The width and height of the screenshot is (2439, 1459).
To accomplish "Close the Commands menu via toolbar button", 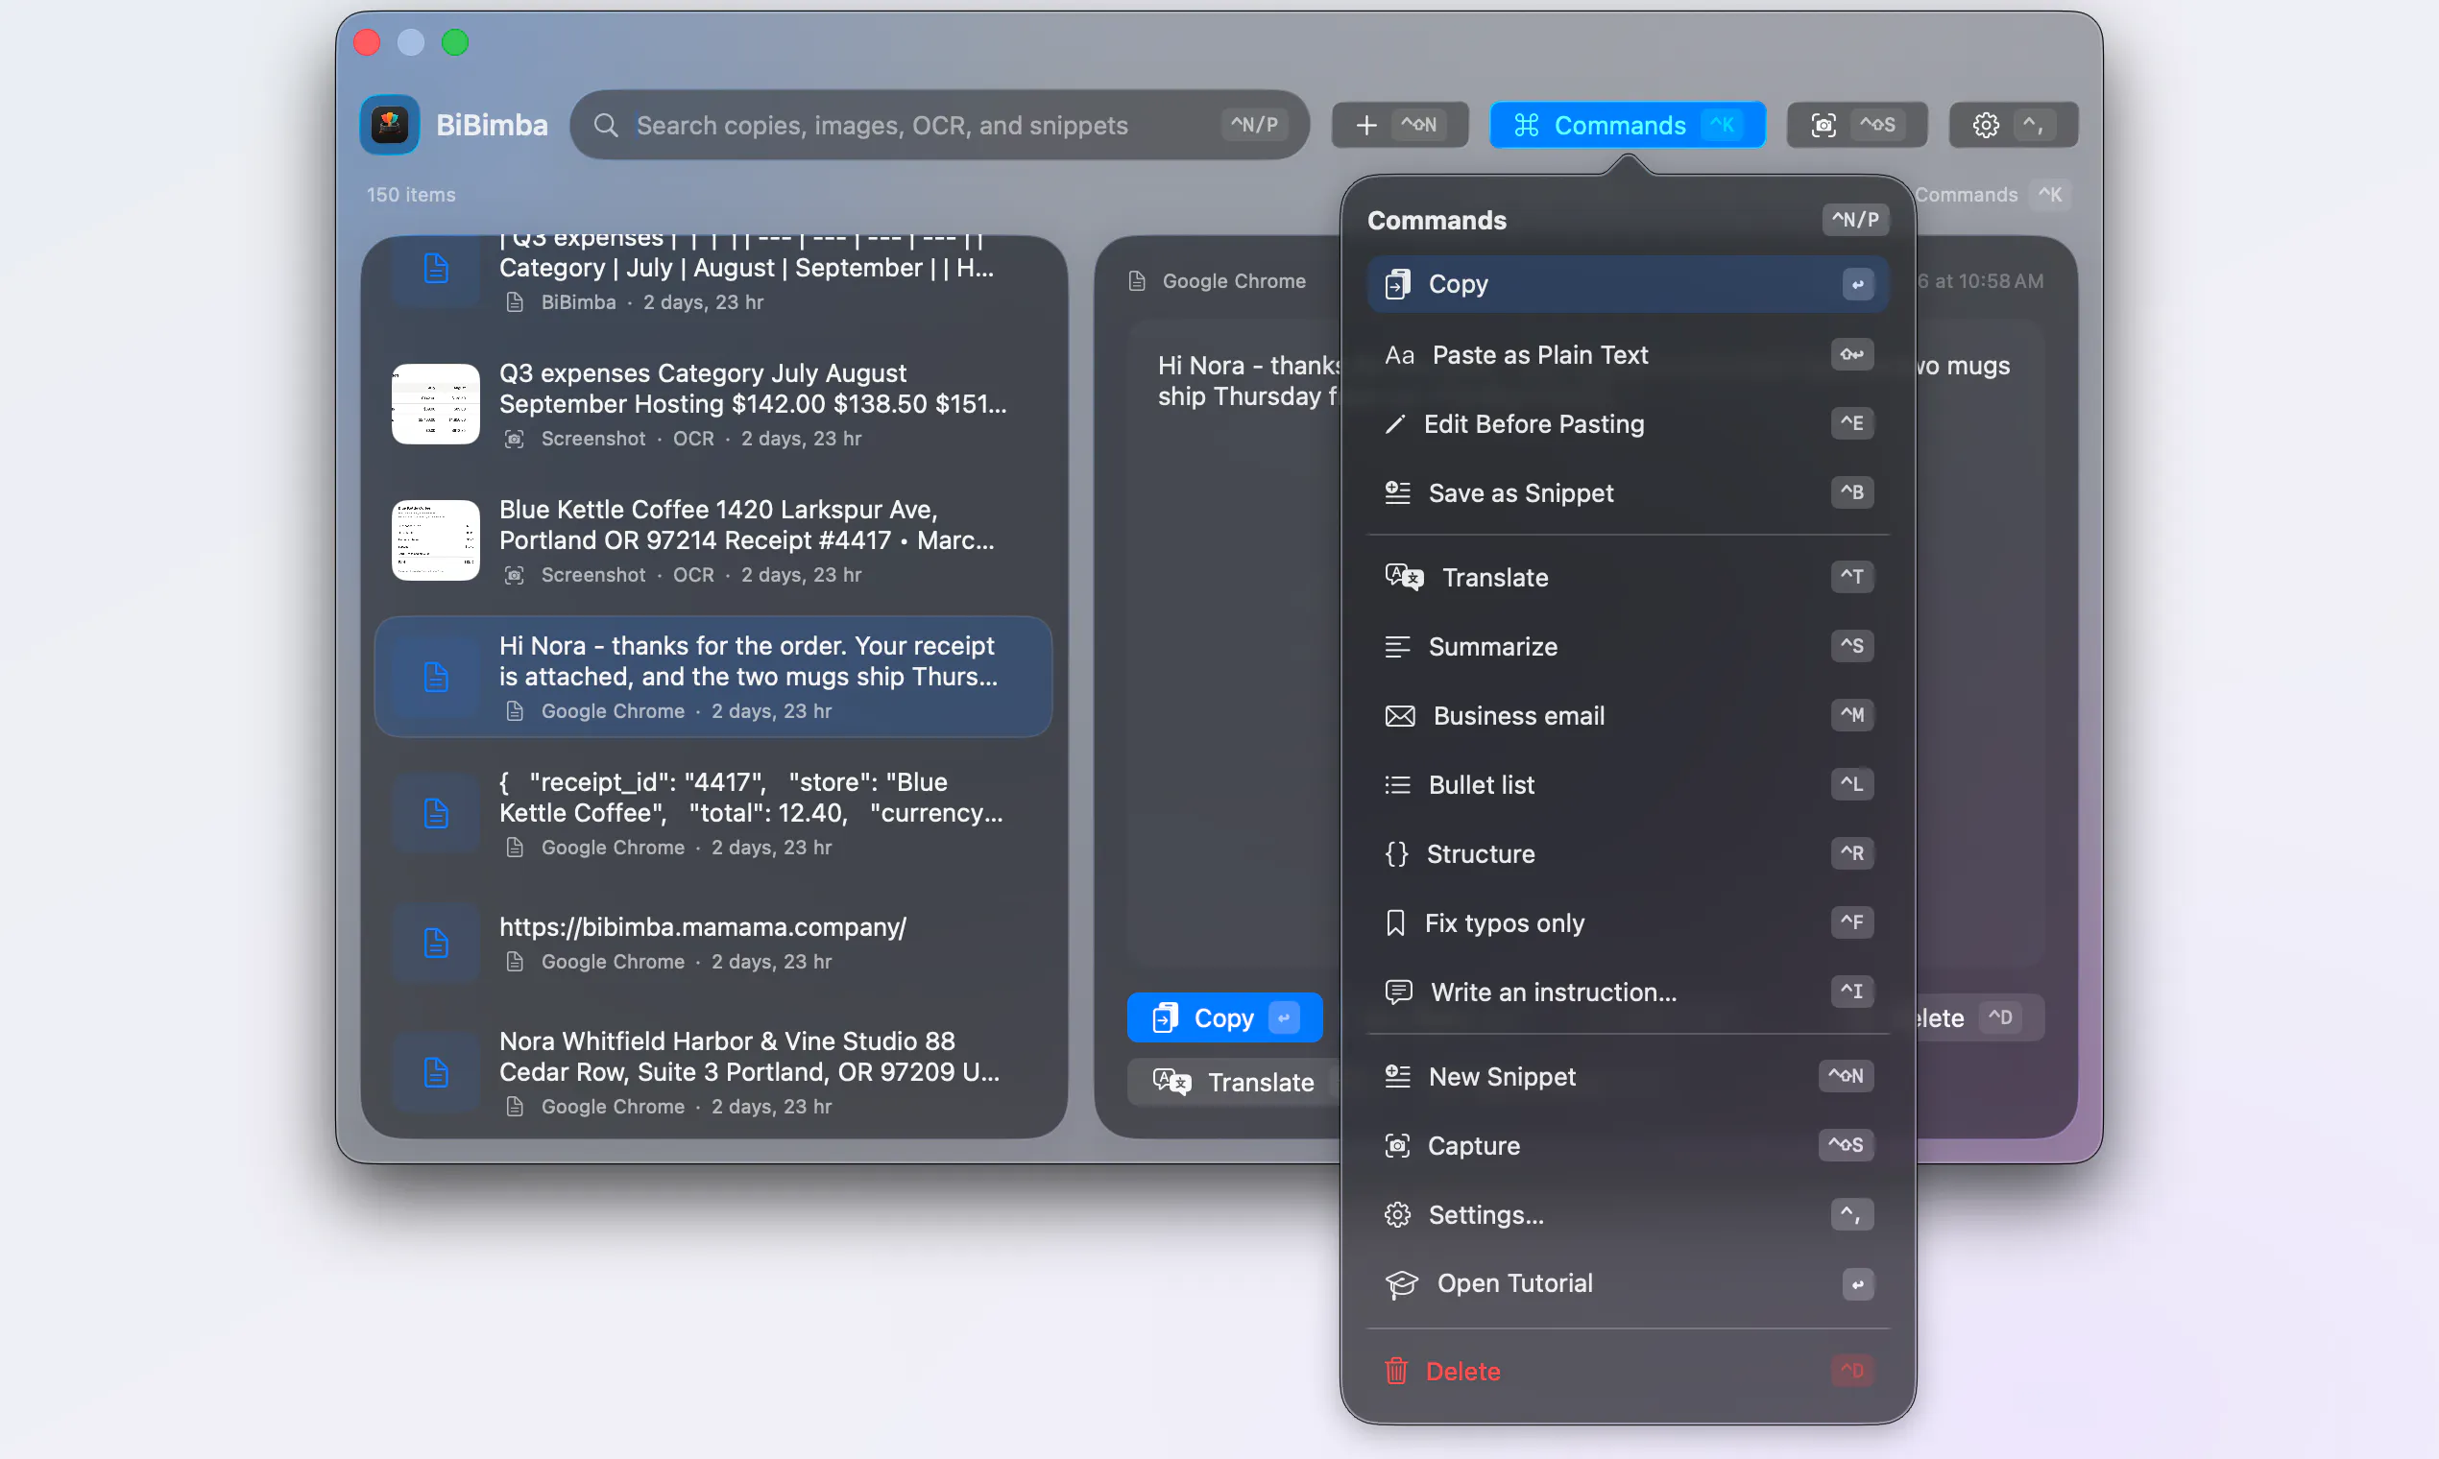I will [1627, 125].
